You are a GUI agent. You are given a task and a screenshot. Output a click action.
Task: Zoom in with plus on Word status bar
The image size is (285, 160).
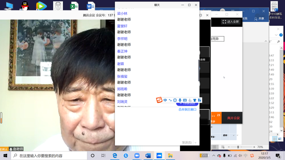pyautogui.click(x=254, y=147)
